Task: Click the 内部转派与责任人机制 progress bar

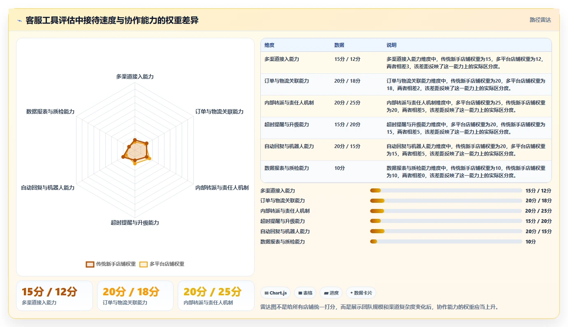Action: 446,211
